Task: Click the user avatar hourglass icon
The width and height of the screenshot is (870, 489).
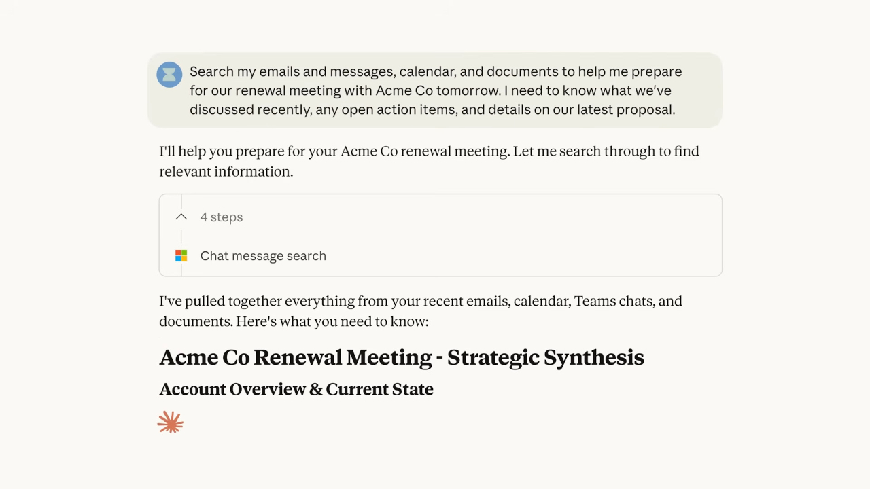Action: (x=169, y=74)
